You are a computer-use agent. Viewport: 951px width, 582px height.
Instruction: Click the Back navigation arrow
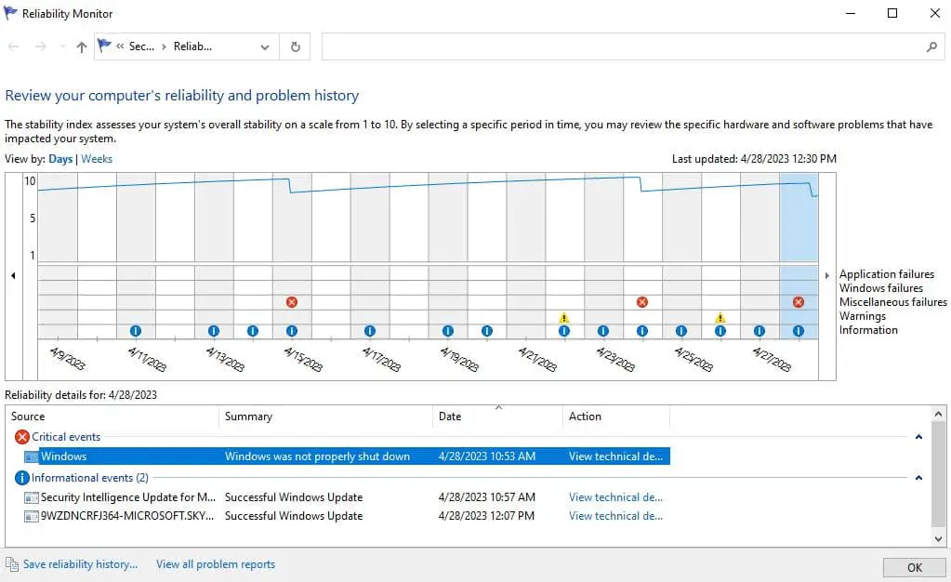coord(13,46)
